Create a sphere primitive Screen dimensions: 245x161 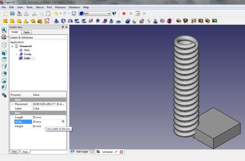pyautogui.click(x=19, y=21)
